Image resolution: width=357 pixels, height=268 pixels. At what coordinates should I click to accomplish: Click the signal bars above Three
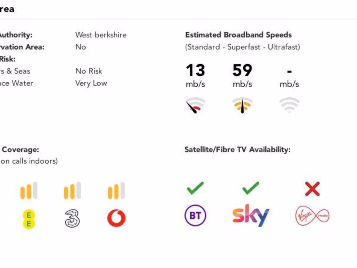pos(72,191)
